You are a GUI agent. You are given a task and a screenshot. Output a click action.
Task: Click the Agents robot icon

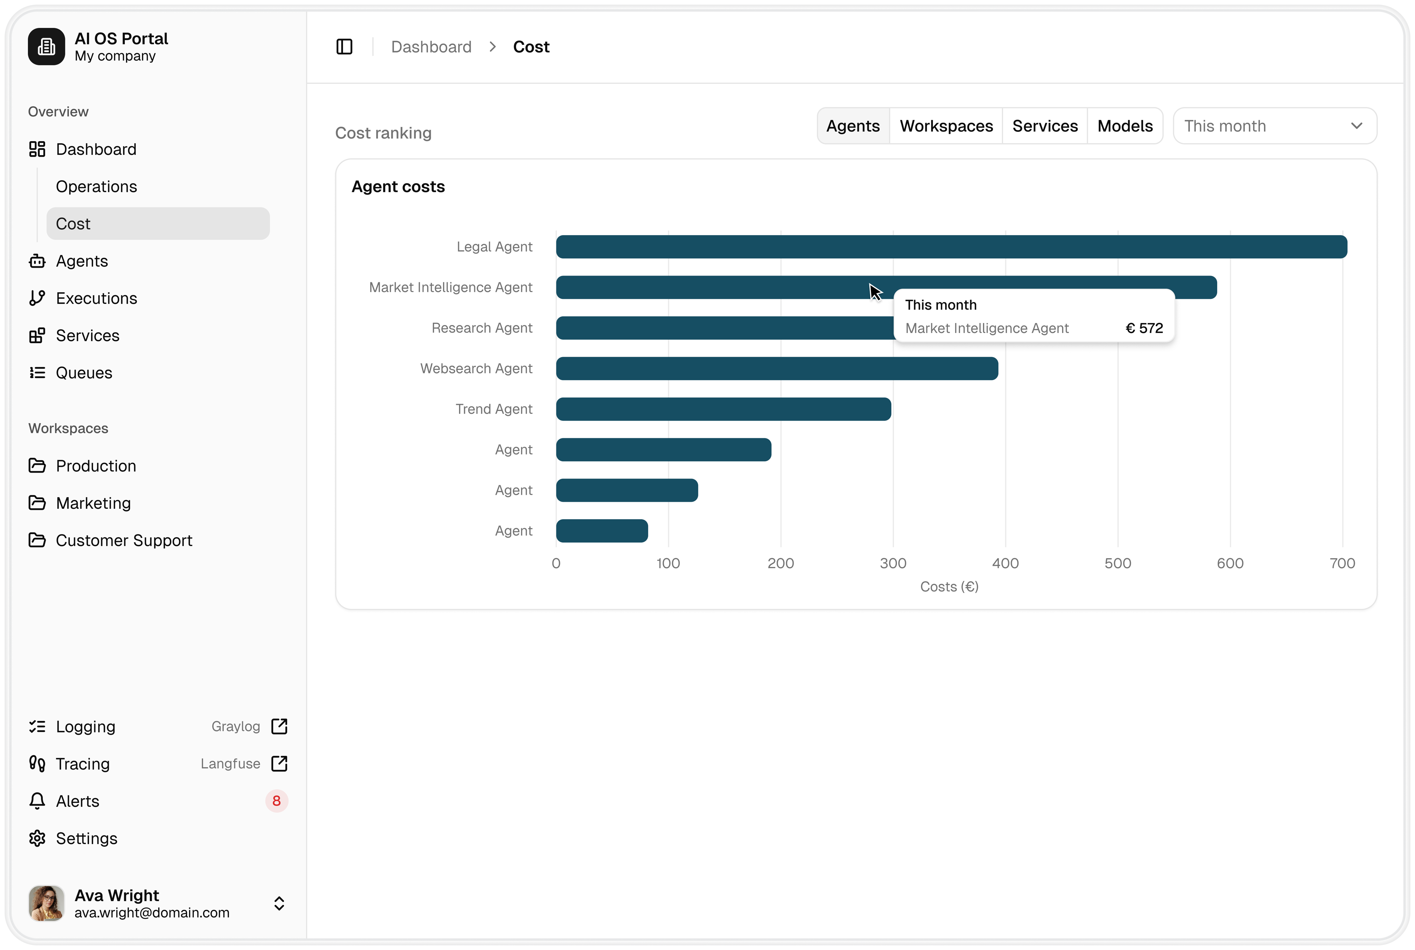[37, 261]
